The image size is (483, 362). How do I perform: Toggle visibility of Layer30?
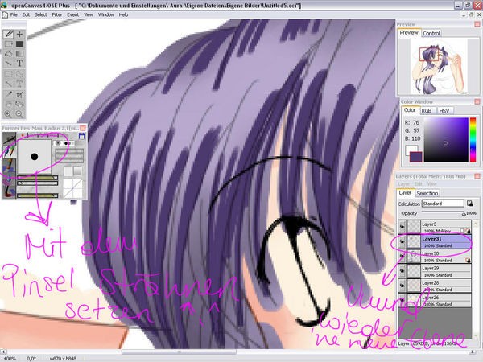402,257
